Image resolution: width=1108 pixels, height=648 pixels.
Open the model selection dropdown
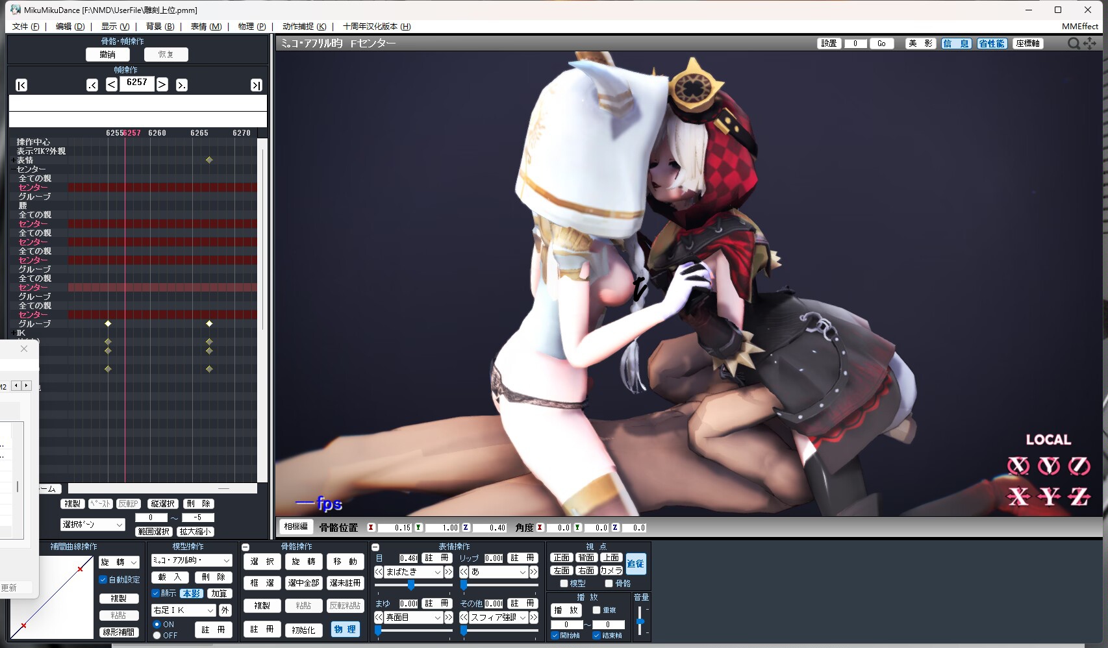point(192,560)
